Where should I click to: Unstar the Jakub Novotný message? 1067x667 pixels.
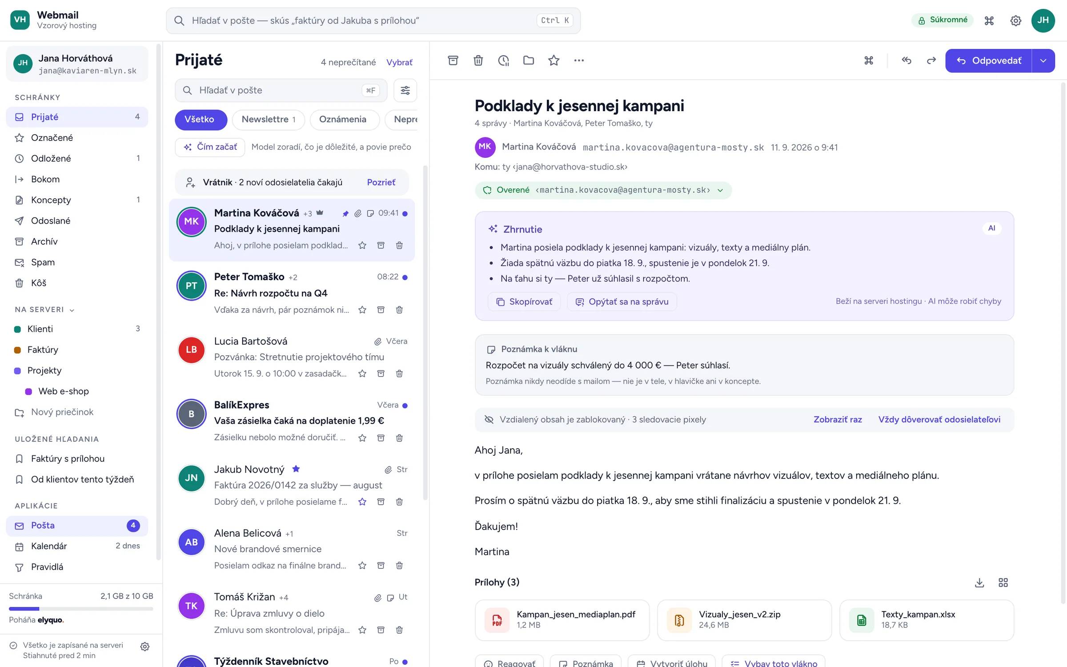point(362,502)
